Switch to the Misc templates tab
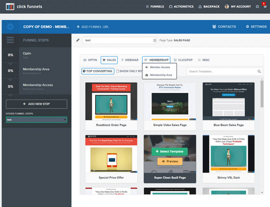The width and height of the screenshot is (270, 207). point(204,60)
